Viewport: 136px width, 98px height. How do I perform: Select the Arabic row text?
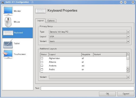(52, 69)
